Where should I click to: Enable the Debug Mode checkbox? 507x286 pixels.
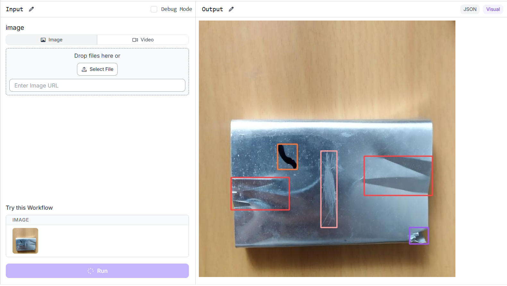click(x=154, y=9)
